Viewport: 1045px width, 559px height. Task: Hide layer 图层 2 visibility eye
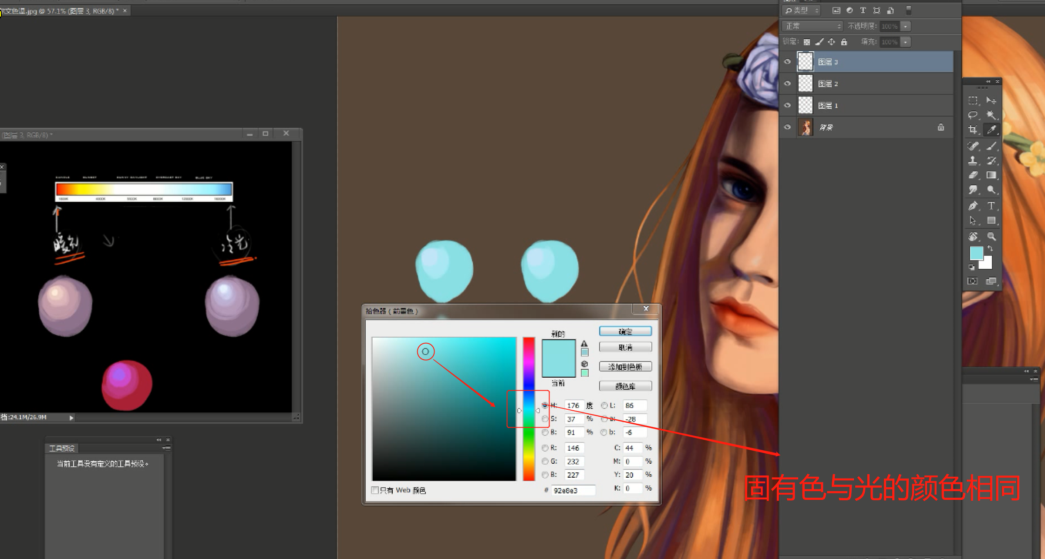click(x=787, y=84)
